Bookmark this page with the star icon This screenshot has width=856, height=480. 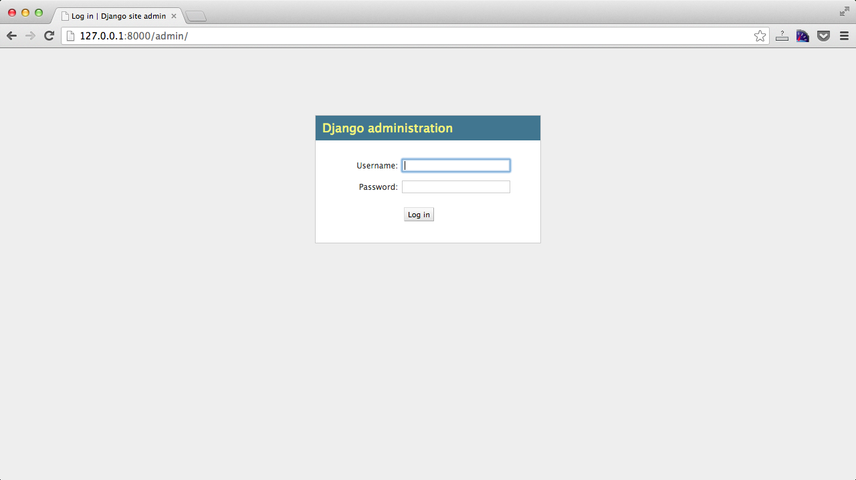[x=760, y=36]
